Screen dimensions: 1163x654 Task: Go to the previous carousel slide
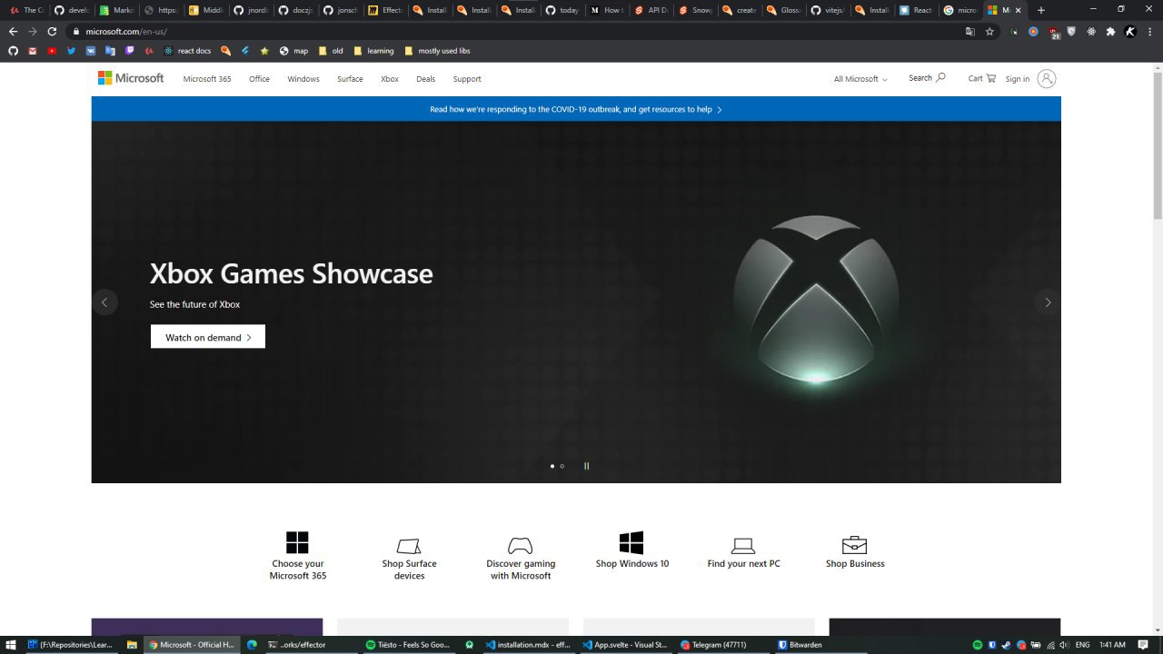[x=104, y=302]
